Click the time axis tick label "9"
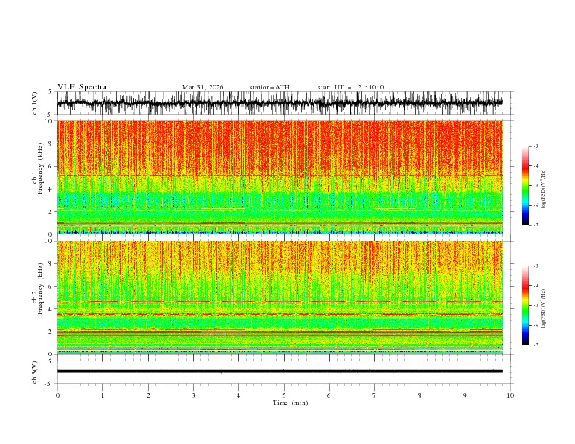This screenshot has width=575, height=444. (465, 395)
